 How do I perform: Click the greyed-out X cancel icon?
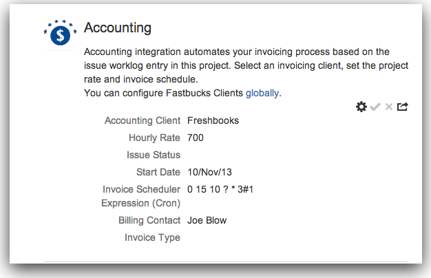[389, 107]
